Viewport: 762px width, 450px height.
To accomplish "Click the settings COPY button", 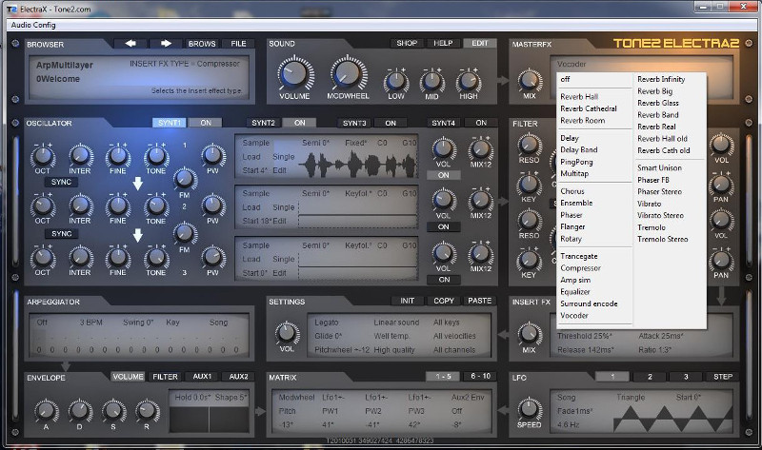I will click(444, 301).
